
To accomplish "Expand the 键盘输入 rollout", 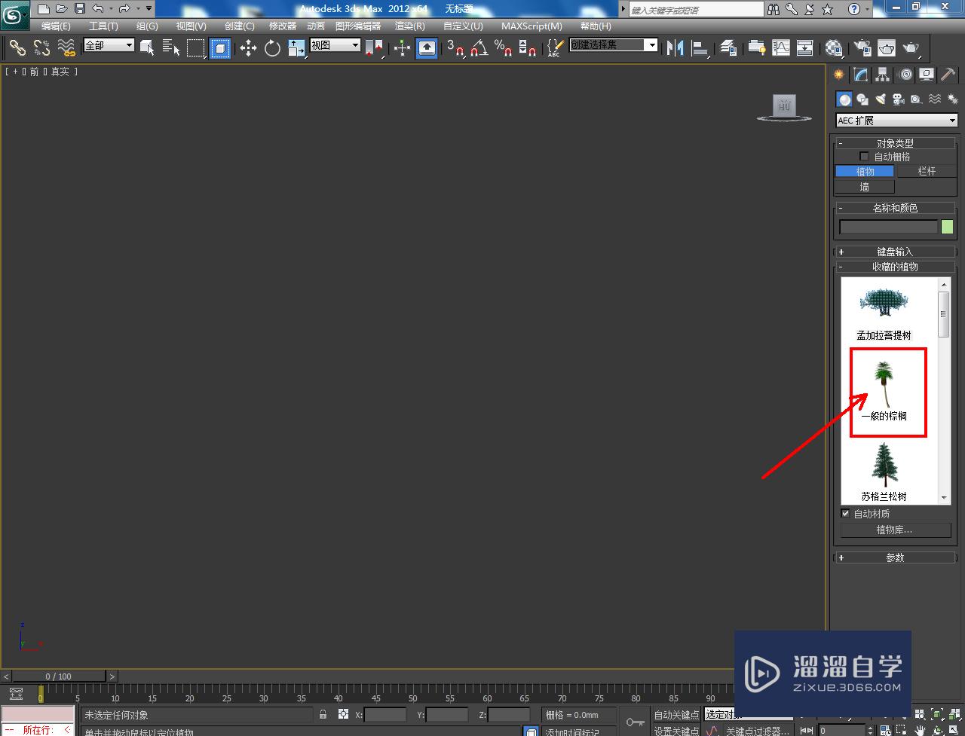I will pos(895,252).
